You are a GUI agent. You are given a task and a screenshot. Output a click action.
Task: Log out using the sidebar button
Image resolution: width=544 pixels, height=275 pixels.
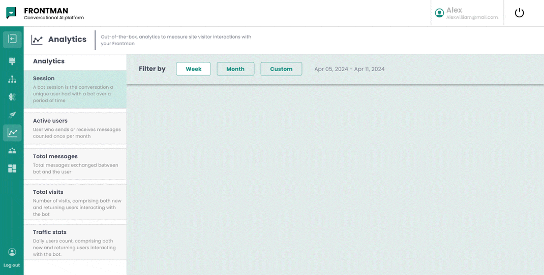click(12, 258)
